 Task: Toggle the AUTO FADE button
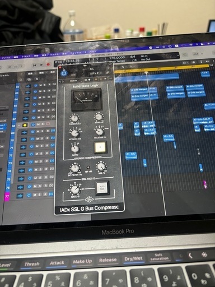[102, 188]
